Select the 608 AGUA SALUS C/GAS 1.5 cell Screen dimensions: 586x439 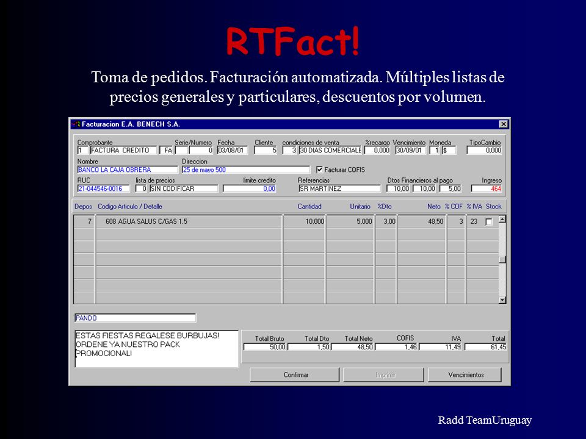tap(189, 221)
